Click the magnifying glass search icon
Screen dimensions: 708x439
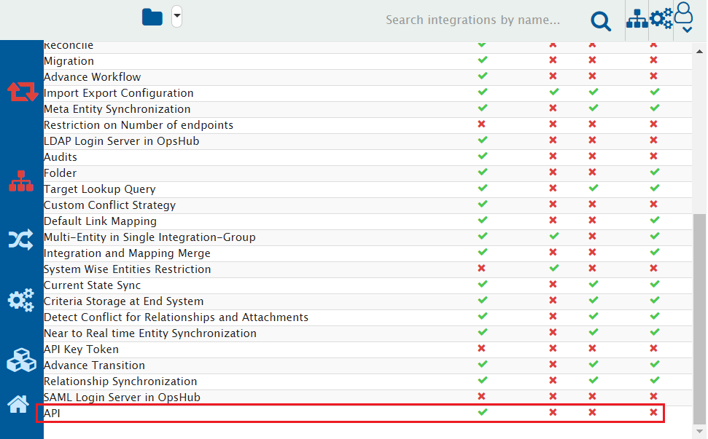click(601, 21)
